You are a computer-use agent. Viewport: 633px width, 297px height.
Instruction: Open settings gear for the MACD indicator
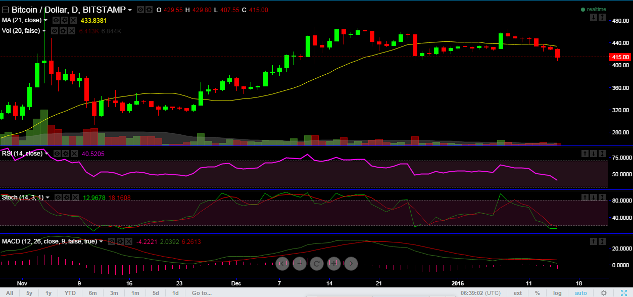tap(119, 241)
